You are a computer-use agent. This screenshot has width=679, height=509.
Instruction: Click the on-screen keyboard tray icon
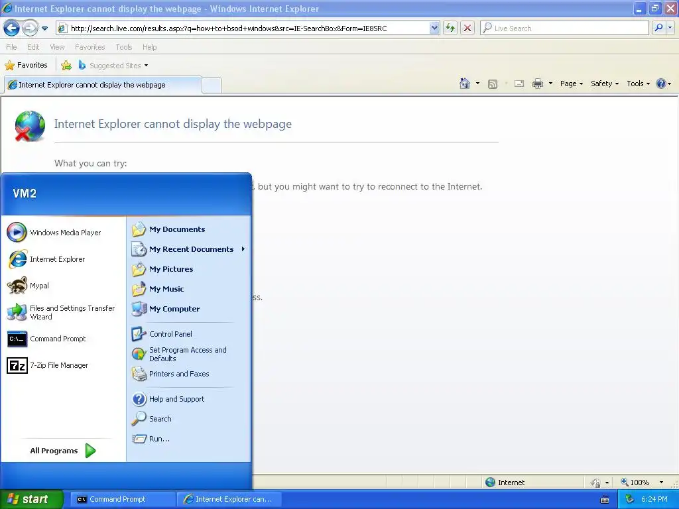tap(605, 500)
